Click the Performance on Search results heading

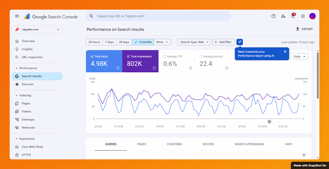coord(115,30)
